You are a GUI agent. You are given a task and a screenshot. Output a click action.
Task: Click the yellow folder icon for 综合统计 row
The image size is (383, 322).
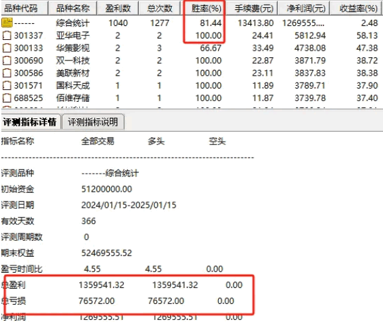pos(7,23)
